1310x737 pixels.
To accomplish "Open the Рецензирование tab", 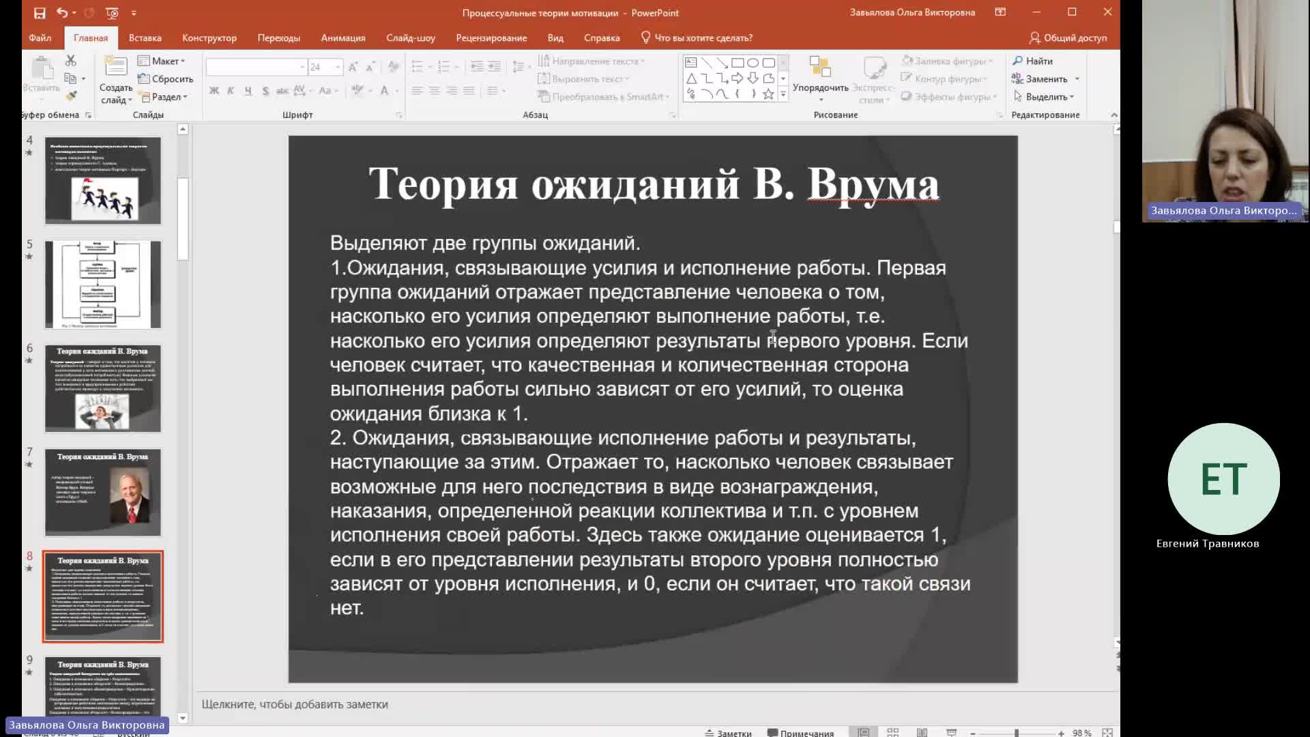I will (x=491, y=38).
